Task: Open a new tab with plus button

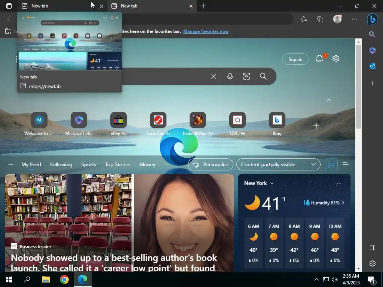Action: click(x=203, y=6)
